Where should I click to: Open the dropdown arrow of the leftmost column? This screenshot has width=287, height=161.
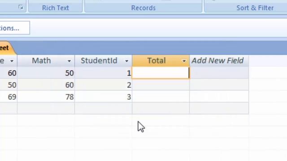click(12, 61)
